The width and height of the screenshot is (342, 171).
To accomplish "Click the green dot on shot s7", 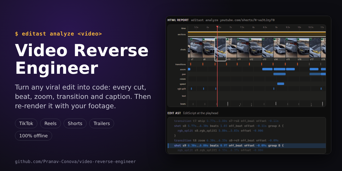I will [191, 39].
